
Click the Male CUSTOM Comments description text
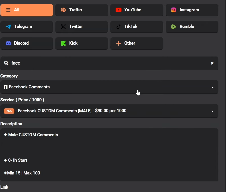(x=33, y=135)
